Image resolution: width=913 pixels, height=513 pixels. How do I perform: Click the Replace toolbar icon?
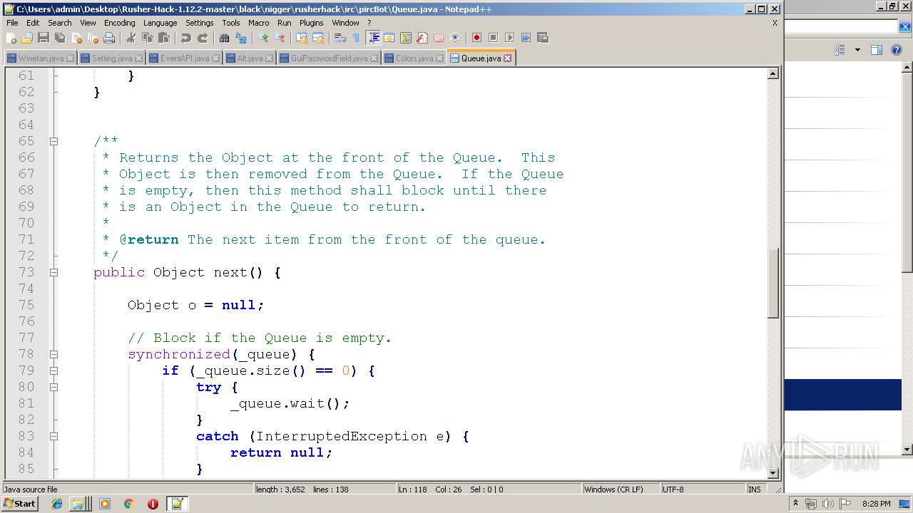[241, 38]
